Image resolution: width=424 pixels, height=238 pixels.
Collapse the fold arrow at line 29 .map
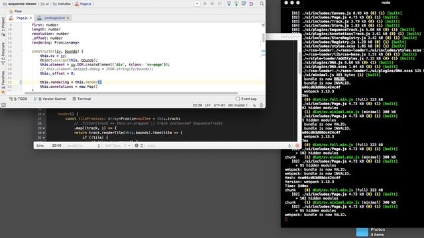click(x=44, y=128)
